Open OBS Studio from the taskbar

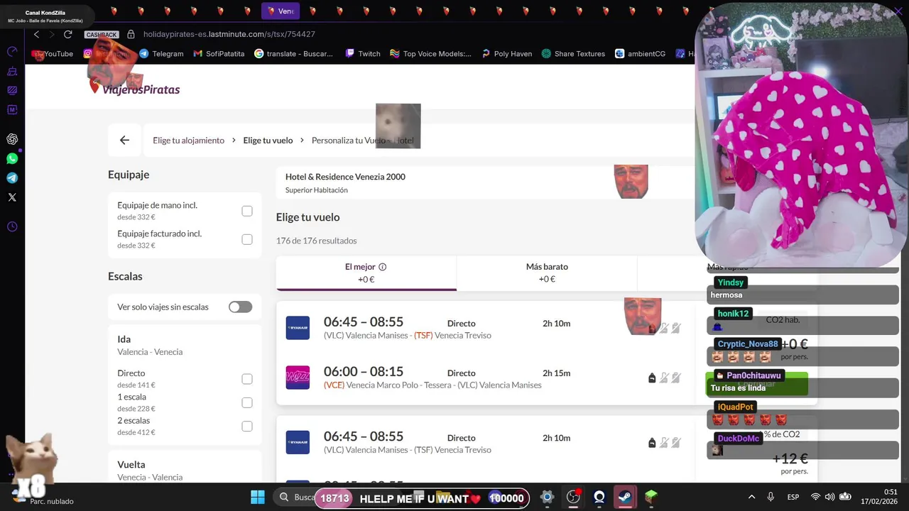(573, 498)
